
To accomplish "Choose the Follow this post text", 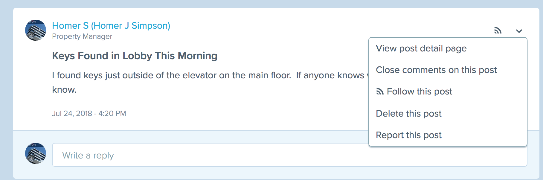I will pyautogui.click(x=419, y=91).
